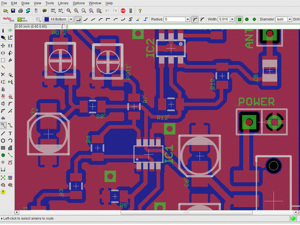Viewport: 300px width, 225px height.
Task: Open the Tools menu
Action: 49,3
